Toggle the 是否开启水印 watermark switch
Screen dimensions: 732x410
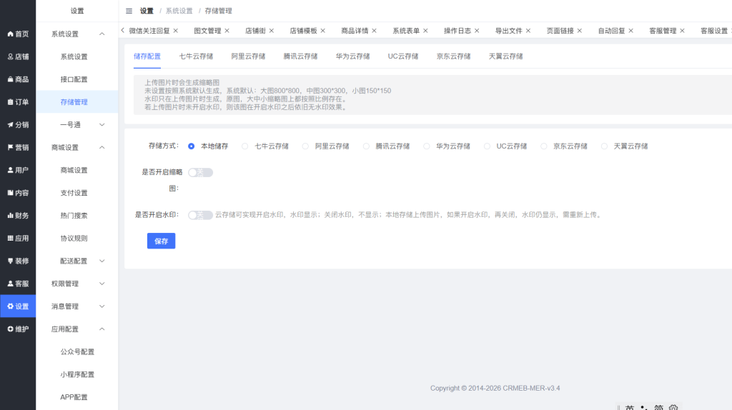(200, 215)
